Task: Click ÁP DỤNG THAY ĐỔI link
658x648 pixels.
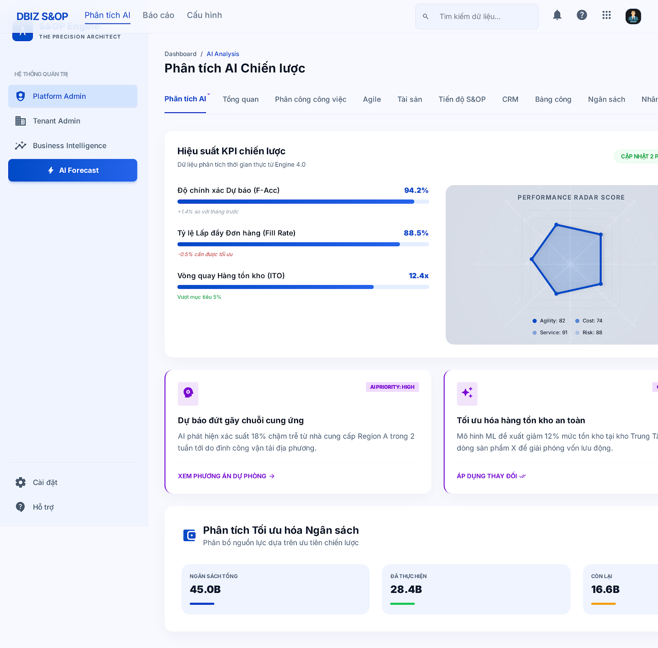Action: (x=487, y=476)
